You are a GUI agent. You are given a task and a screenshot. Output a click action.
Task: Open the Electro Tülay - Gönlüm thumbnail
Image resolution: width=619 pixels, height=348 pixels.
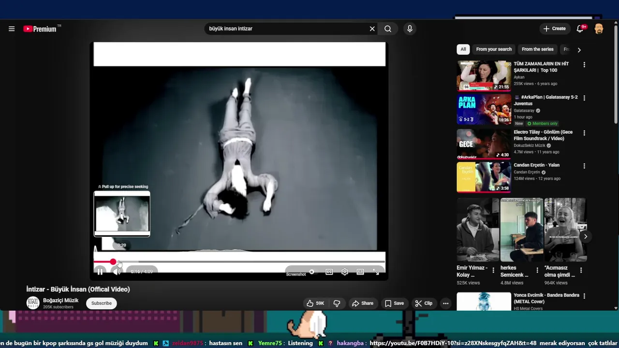484,144
